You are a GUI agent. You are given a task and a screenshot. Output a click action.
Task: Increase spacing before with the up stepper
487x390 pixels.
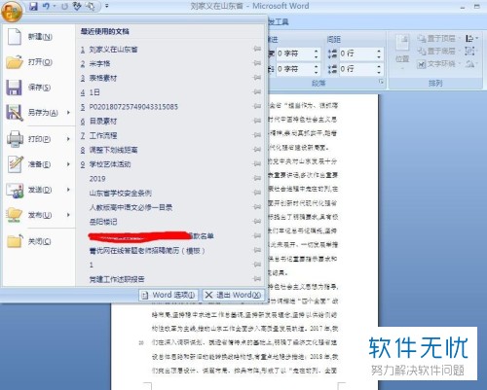tap(379, 51)
